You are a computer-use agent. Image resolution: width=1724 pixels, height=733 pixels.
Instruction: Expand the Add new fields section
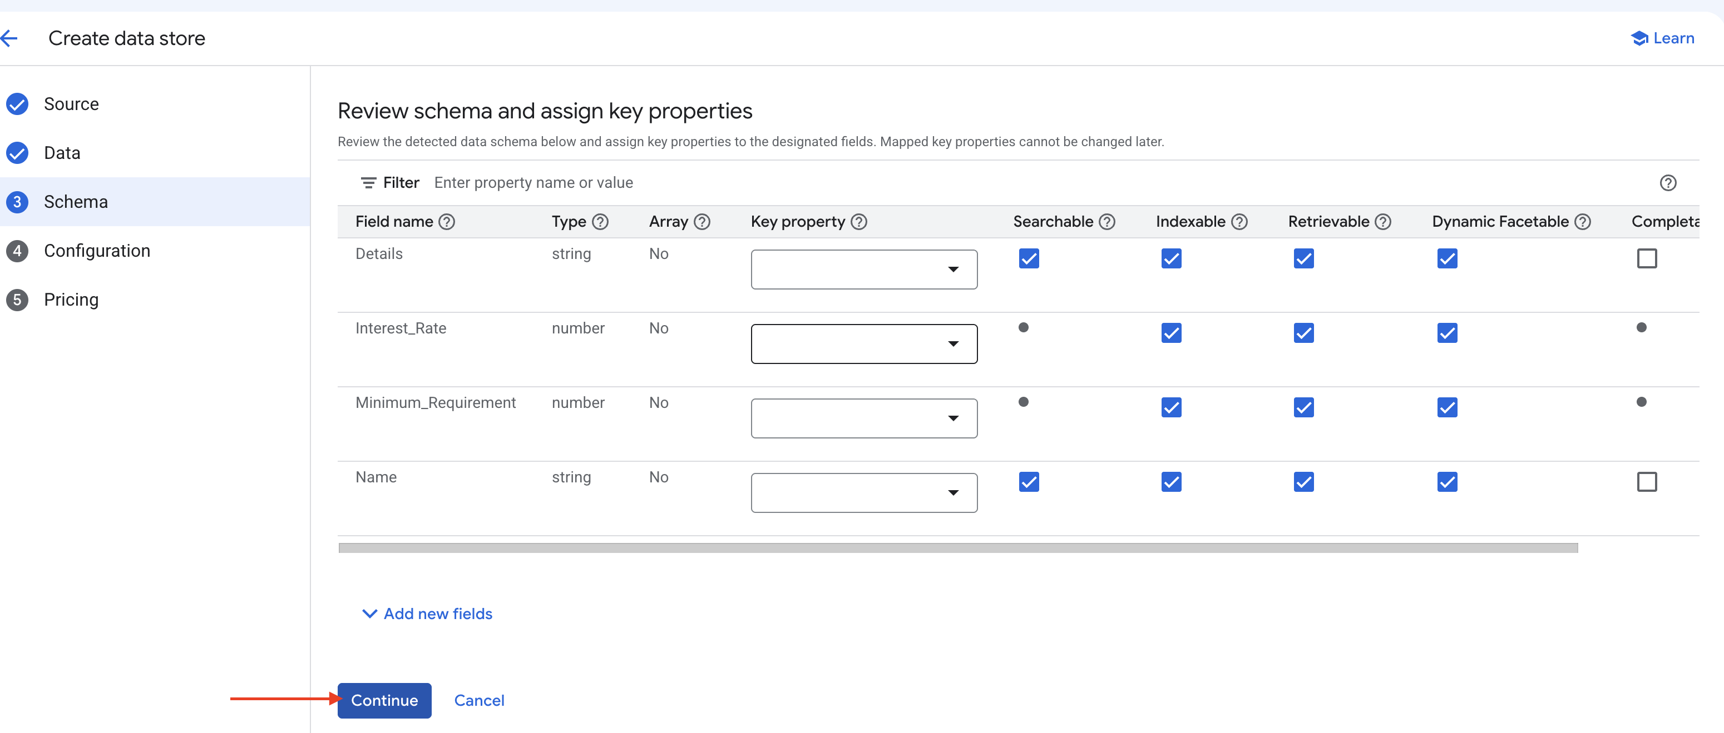click(427, 614)
